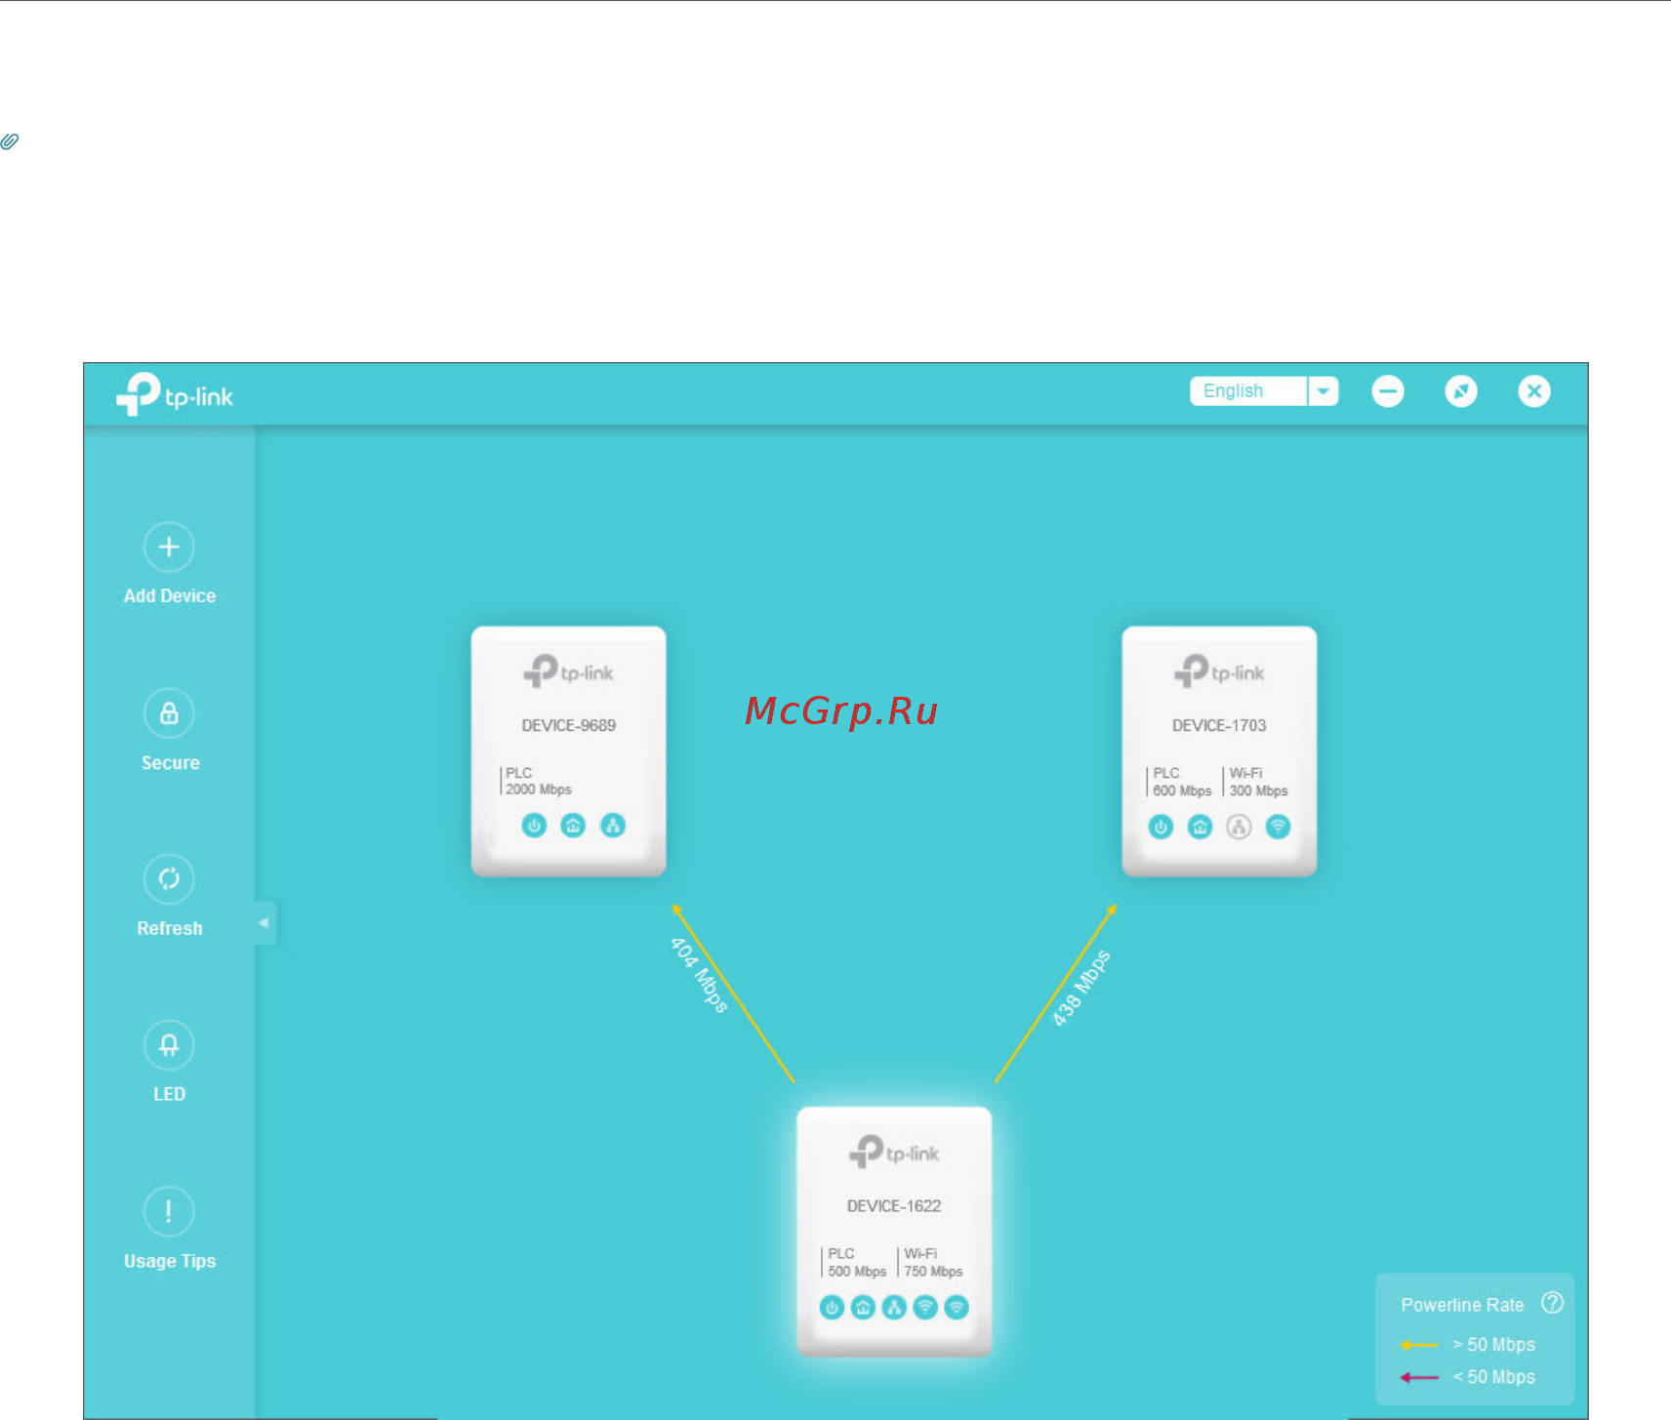The image size is (1671, 1420).
Task: Click home icon on DEVICE-9689
Action: pyautogui.click(x=573, y=826)
